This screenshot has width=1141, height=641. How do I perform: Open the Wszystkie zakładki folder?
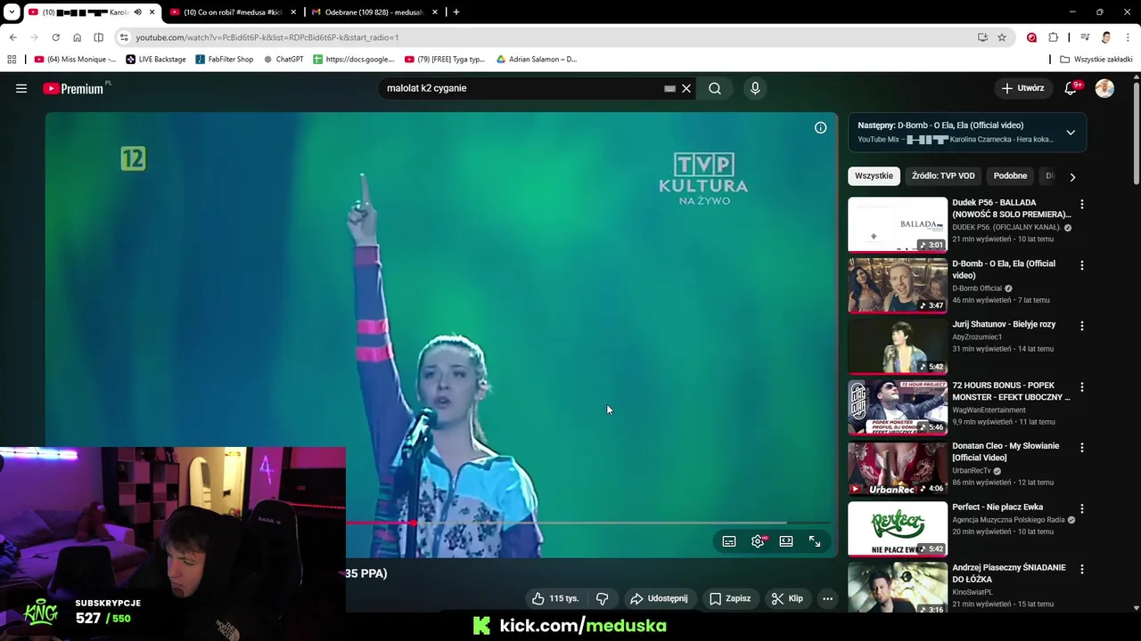(1096, 60)
